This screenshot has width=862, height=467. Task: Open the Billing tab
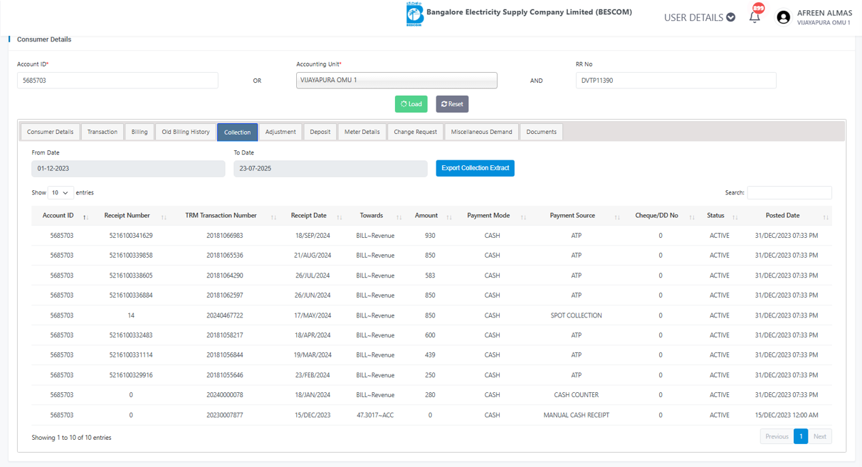pos(140,132)
